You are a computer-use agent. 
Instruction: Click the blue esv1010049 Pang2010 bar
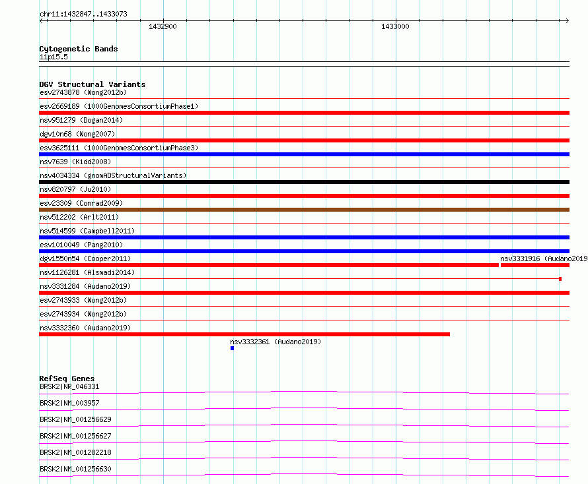(x=304, y=251)
